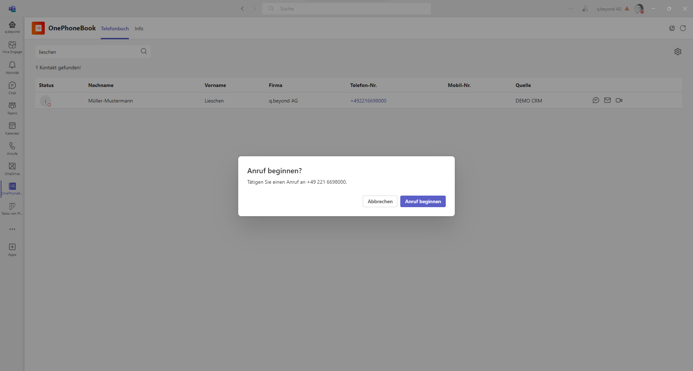Click the contact search field

click(88, 52)
